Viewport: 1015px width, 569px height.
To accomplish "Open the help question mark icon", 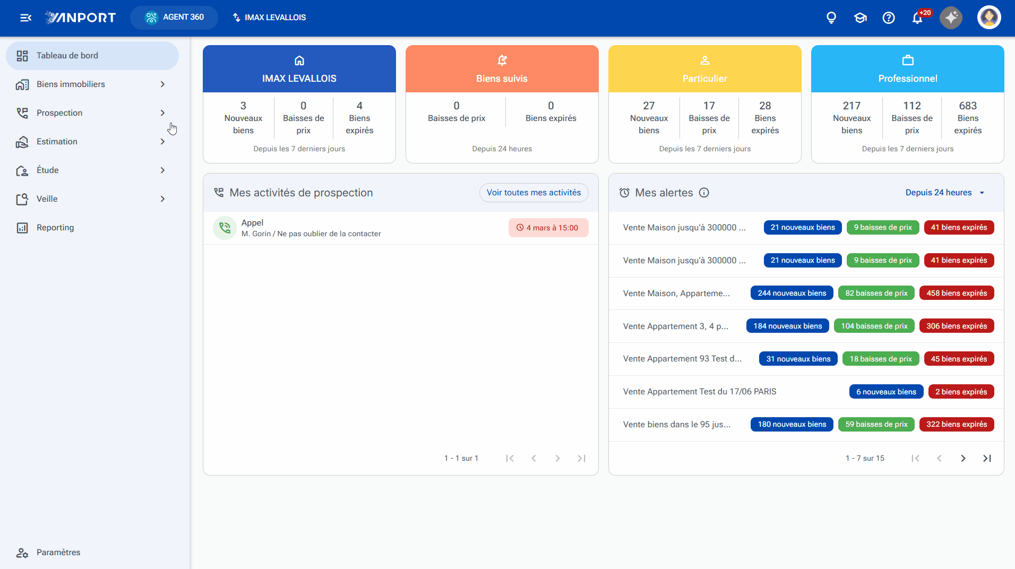I will click(x=889, y=18).
